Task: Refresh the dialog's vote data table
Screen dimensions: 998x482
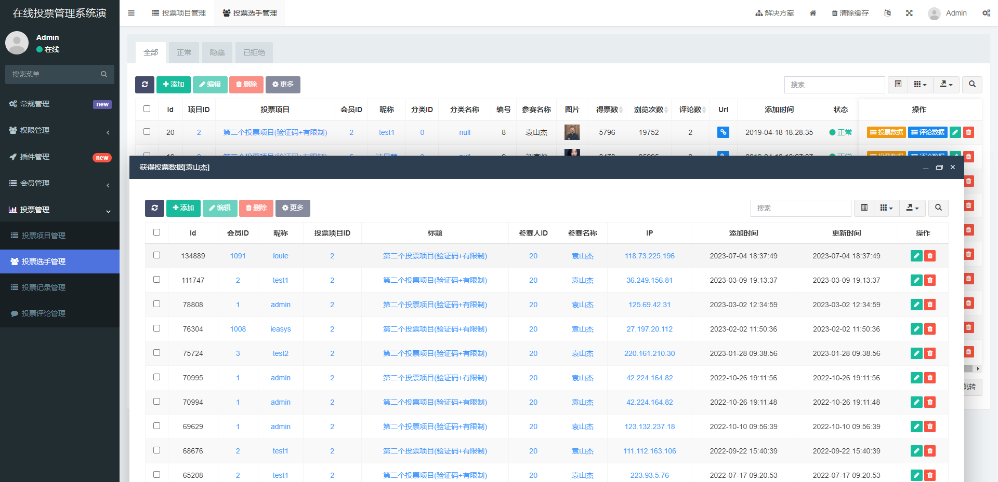Action: (x=154, y=208)
